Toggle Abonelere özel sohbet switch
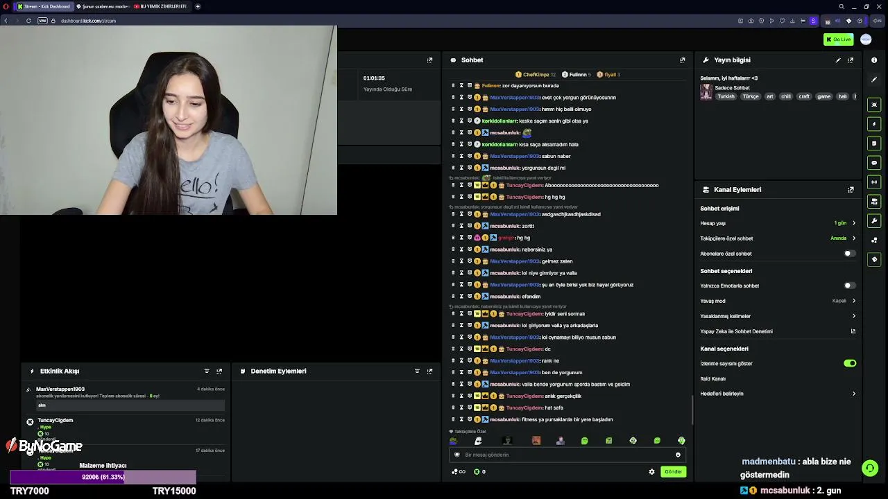888x499 pixels. click(849, 254)
